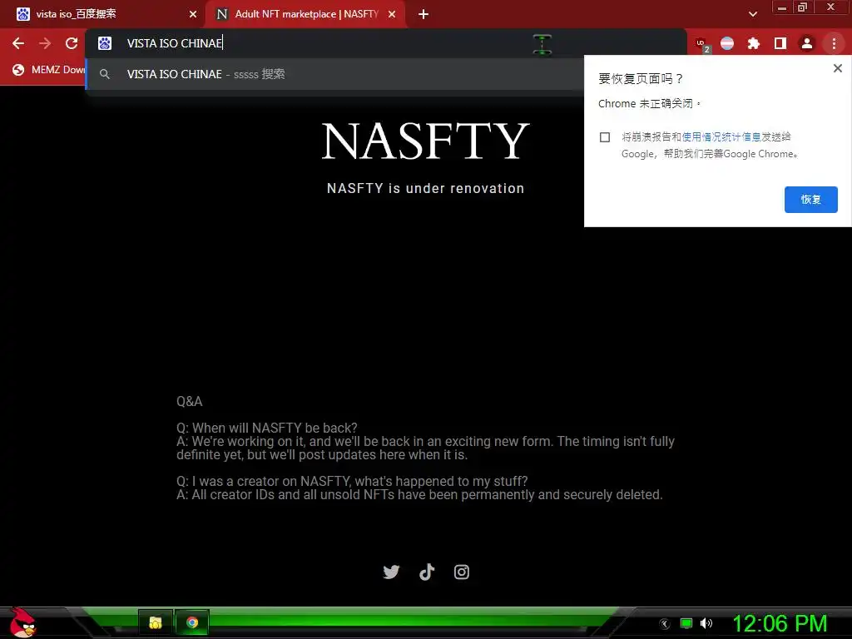Viewport: 852px width, 639px height.
Task: Click the NASFTY logo heading
Action: click(425, 141)
